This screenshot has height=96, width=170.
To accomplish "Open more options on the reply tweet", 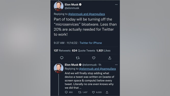I will click(116, 65).
